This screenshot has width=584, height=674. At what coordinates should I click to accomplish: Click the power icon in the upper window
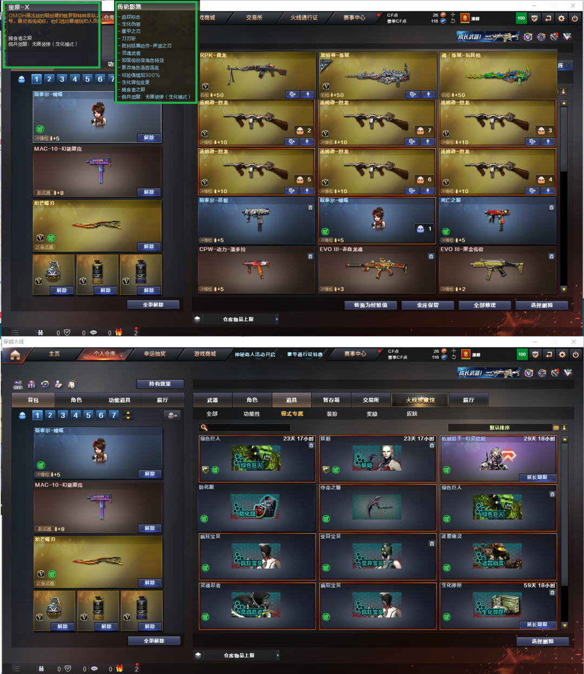pos(575,18)
